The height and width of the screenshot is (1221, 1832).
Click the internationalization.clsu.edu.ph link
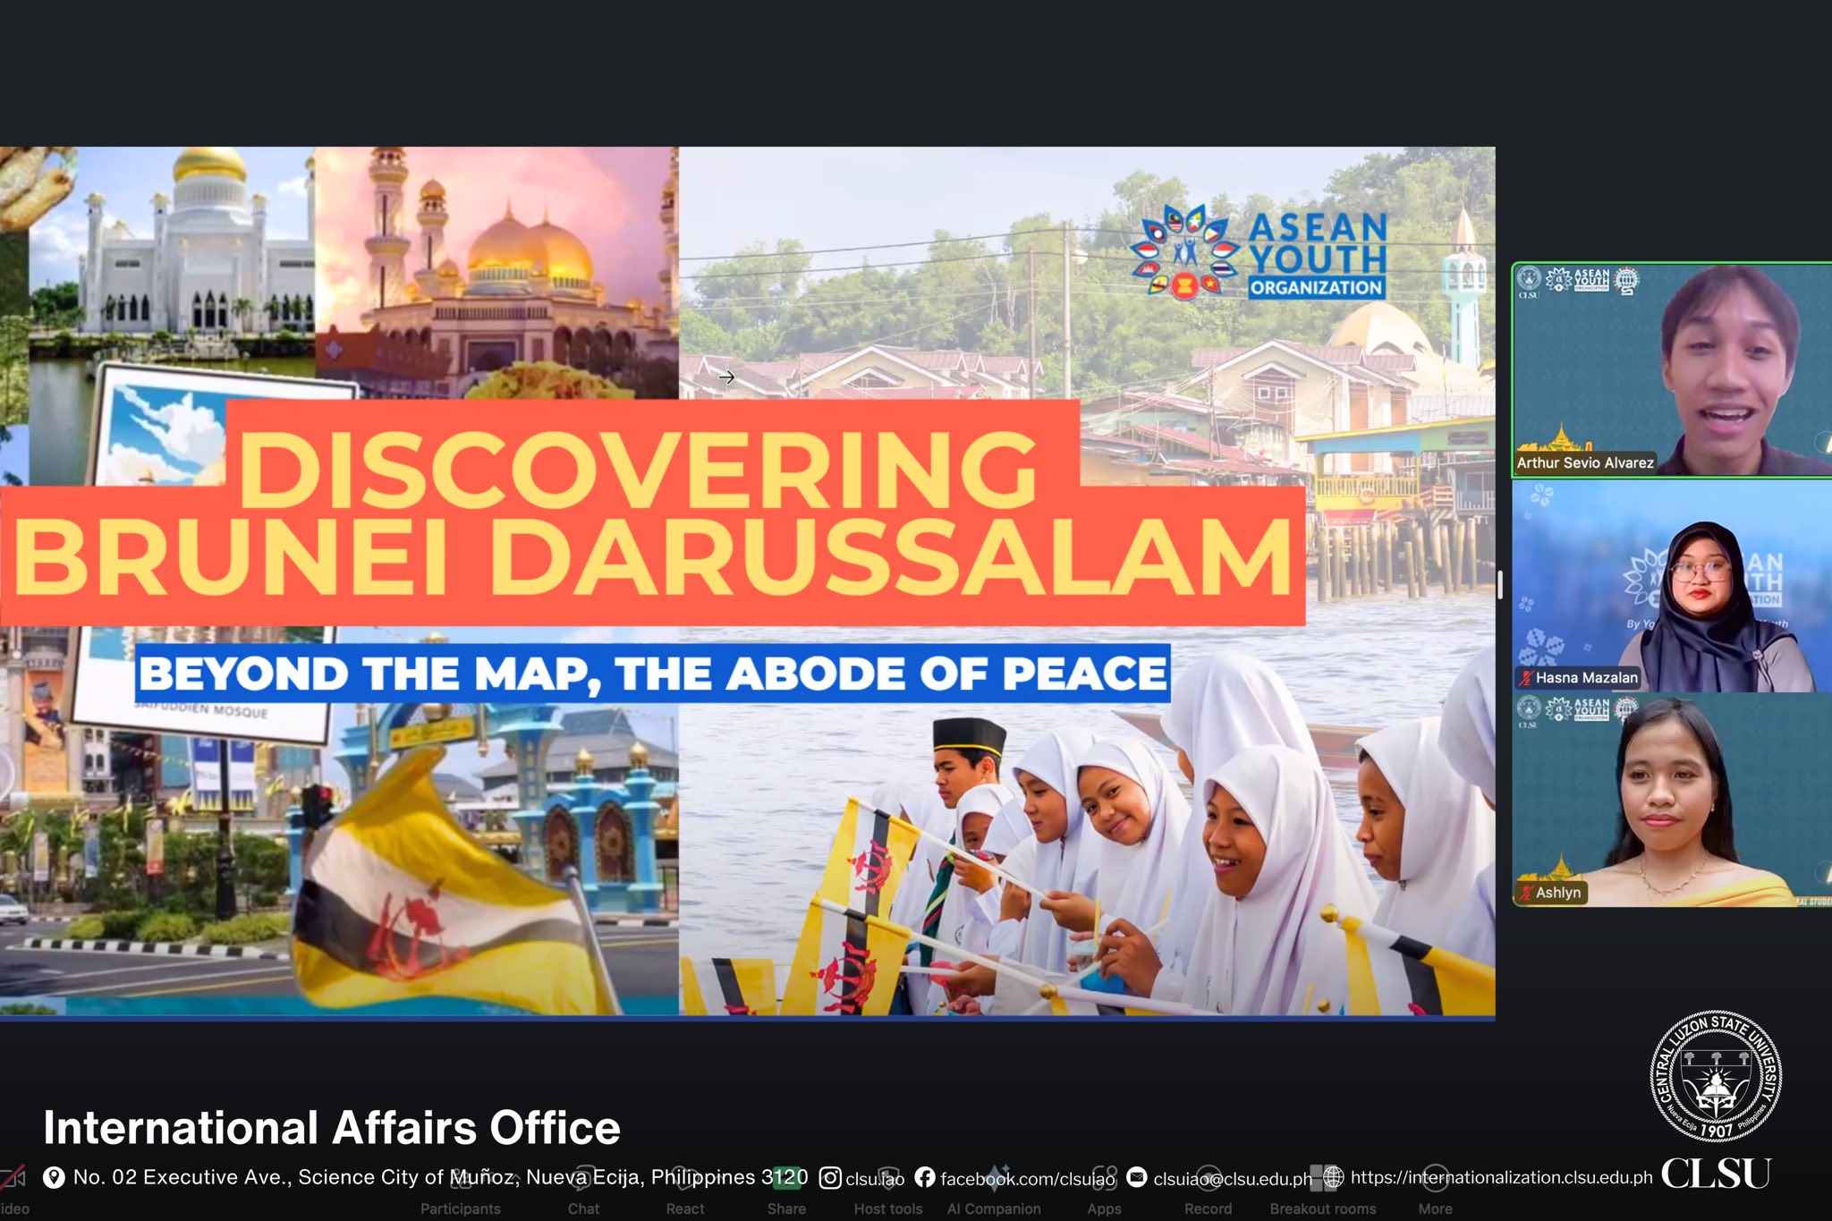pos(1500,1177)
